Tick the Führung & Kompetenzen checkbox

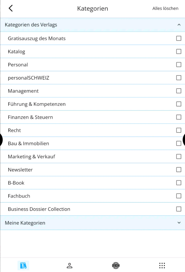point(179,104)
